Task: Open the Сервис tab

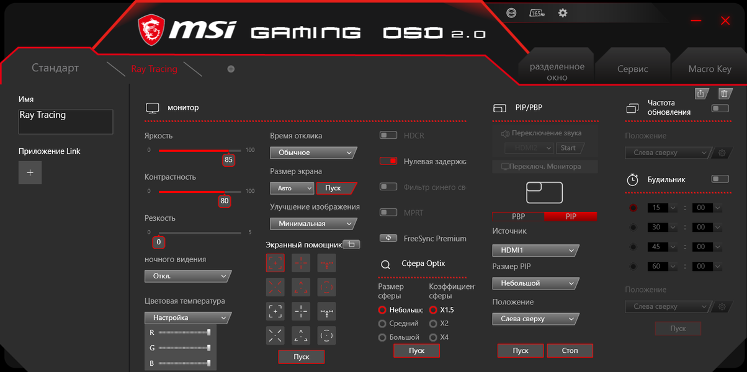Action: [633, 69]
